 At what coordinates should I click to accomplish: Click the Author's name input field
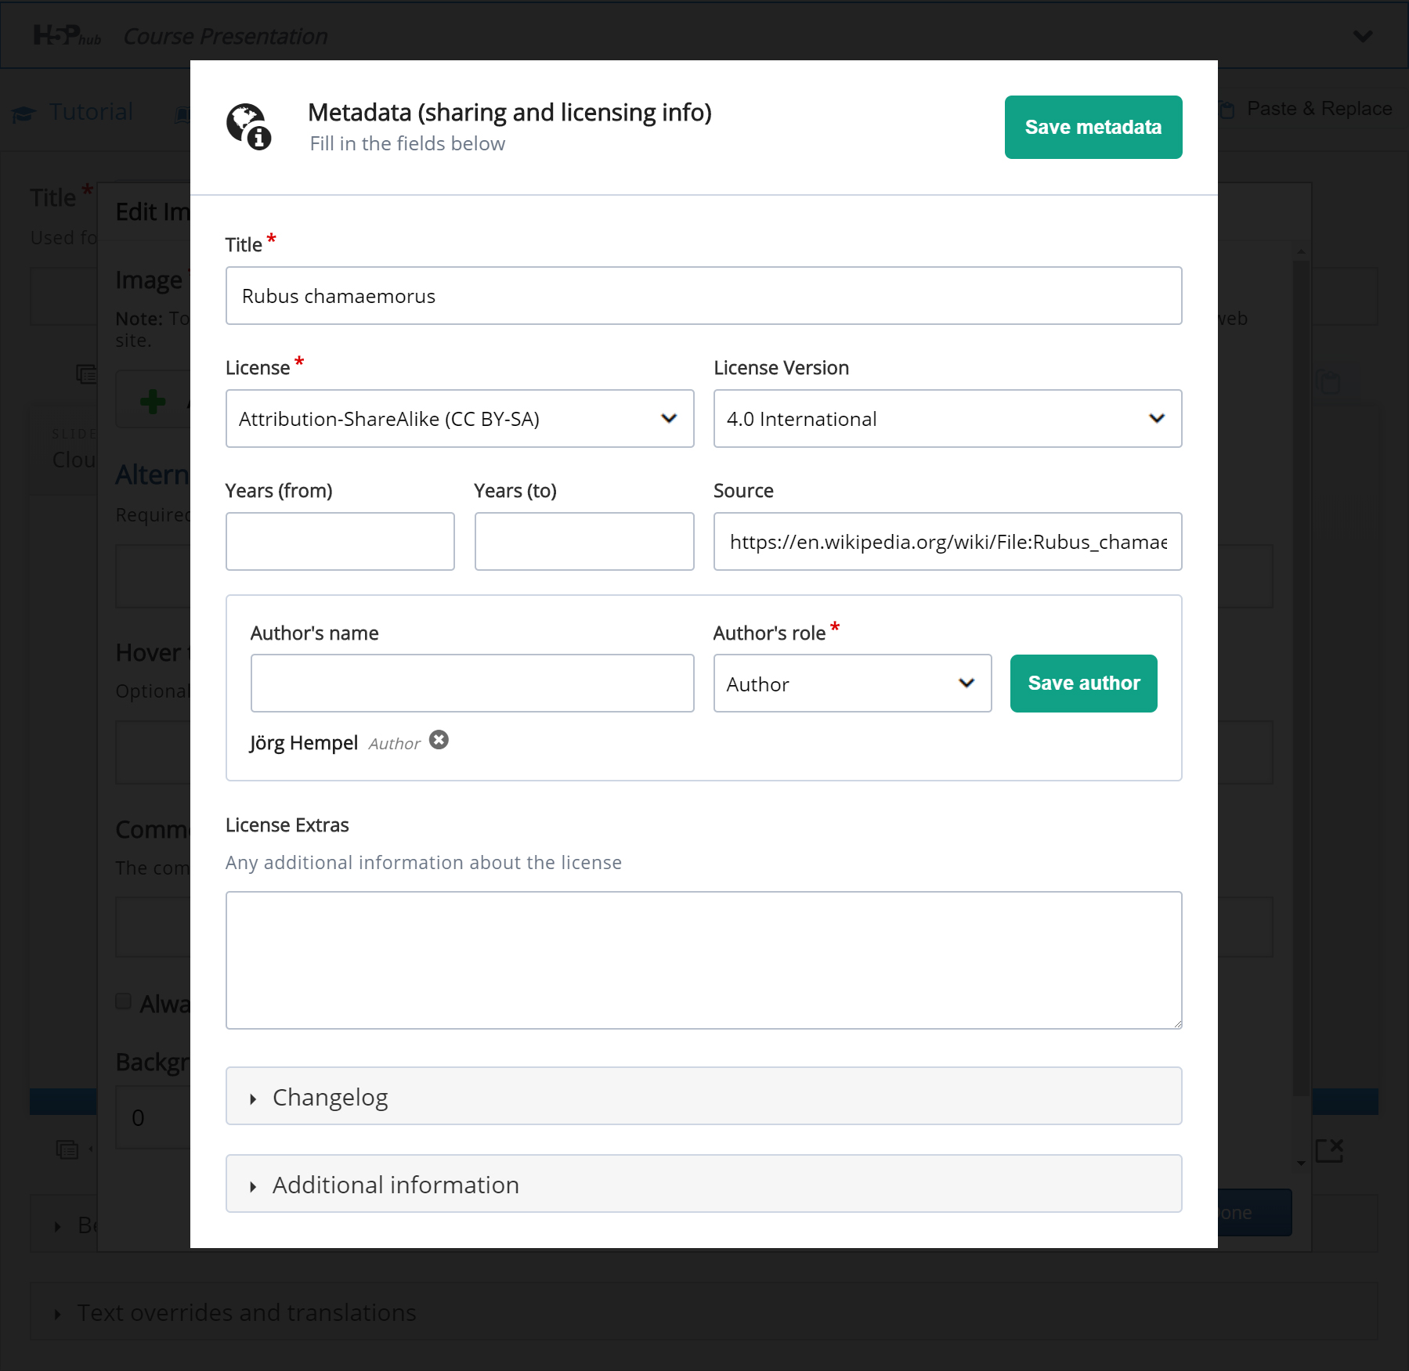472,684
